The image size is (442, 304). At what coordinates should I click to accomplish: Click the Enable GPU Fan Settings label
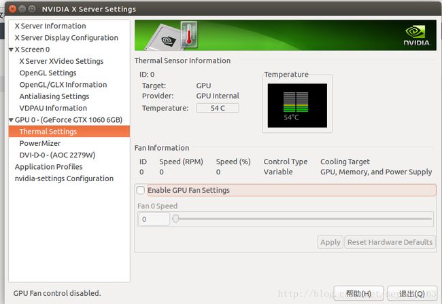coord(189,191)
